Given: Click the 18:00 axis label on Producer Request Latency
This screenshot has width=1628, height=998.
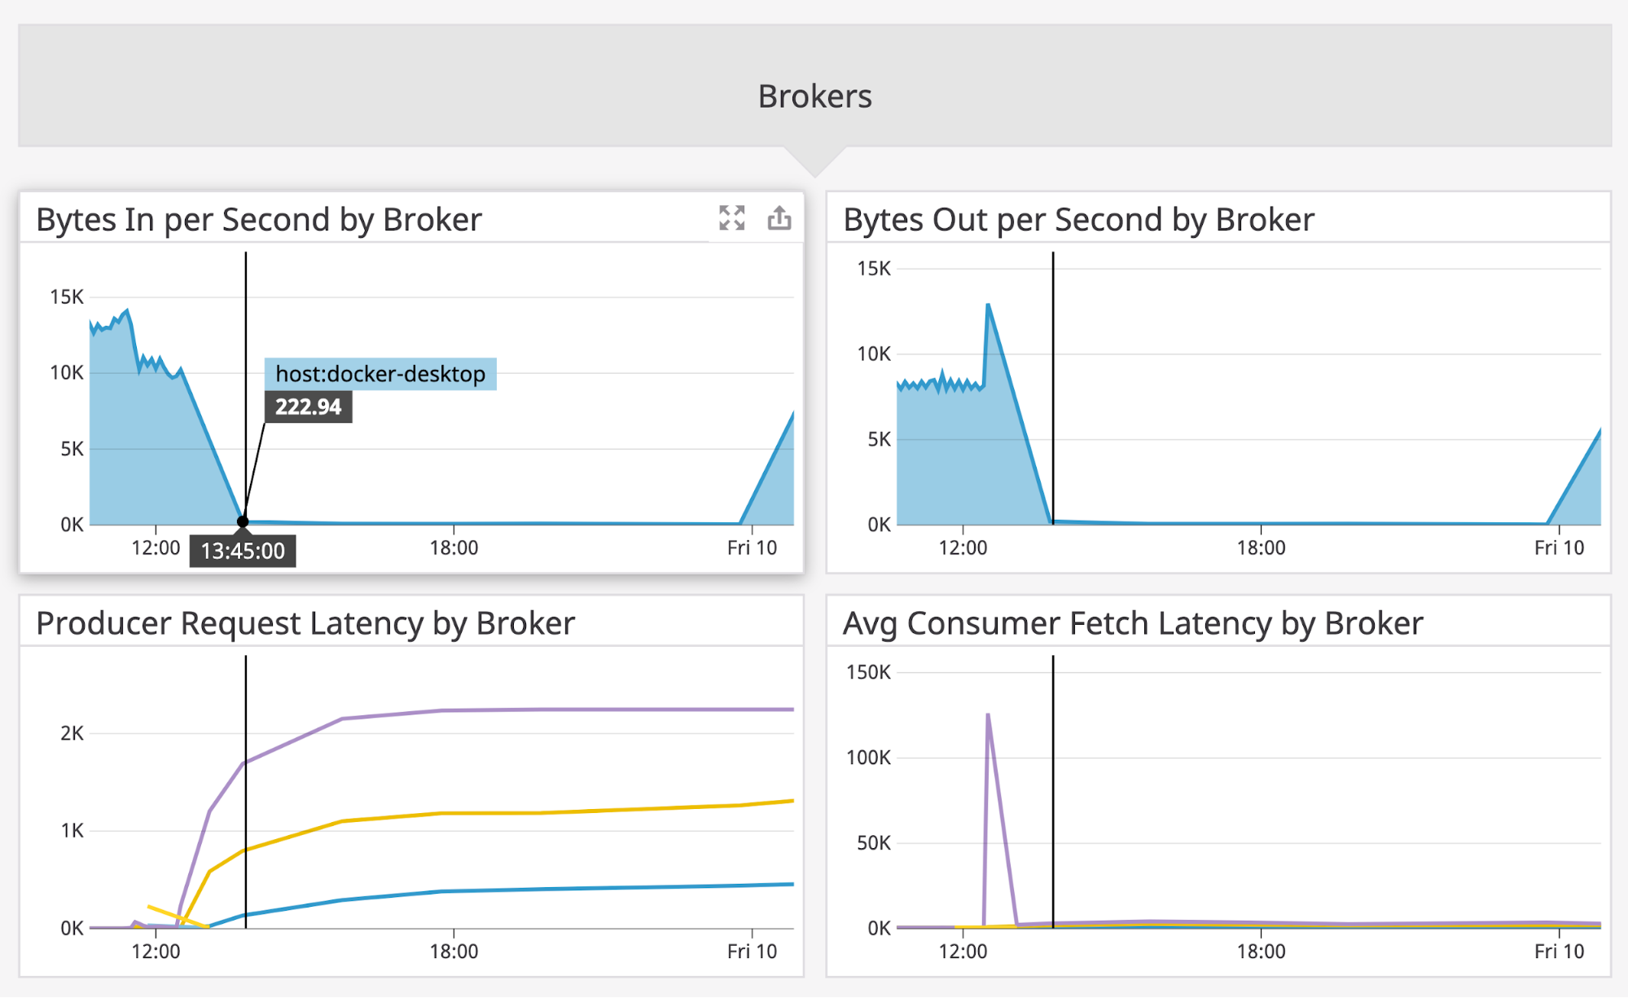Looking at the screenshot, I should [454, 950].
